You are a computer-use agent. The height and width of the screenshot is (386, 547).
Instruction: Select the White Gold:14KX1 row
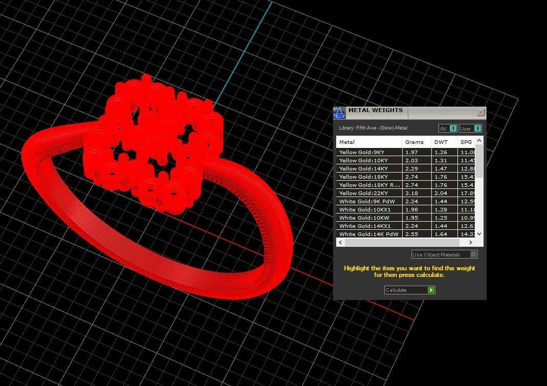click(406, 226)
